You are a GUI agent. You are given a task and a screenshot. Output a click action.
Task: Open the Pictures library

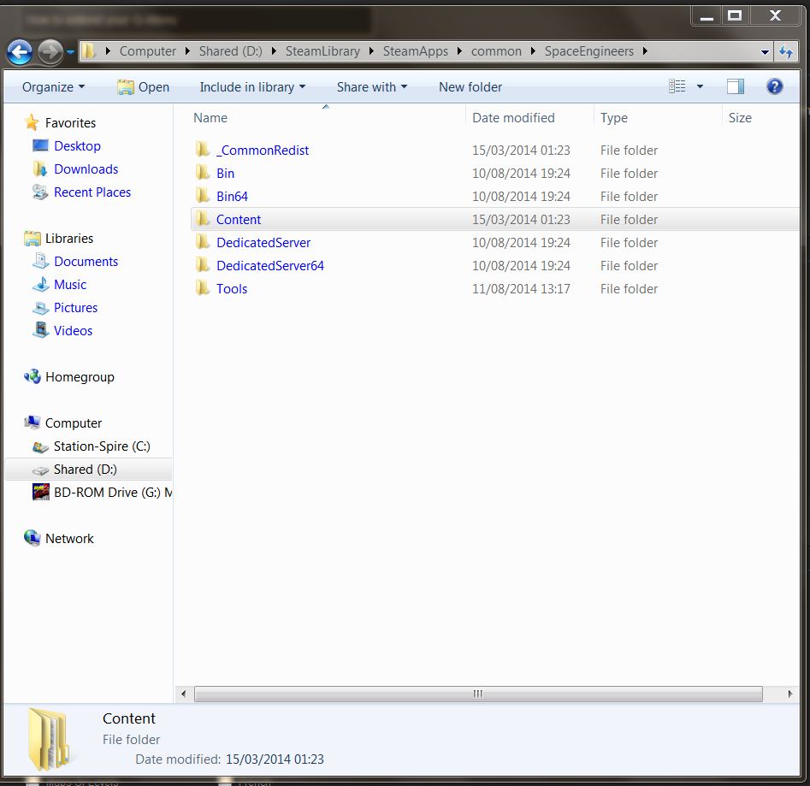point(75,308)
